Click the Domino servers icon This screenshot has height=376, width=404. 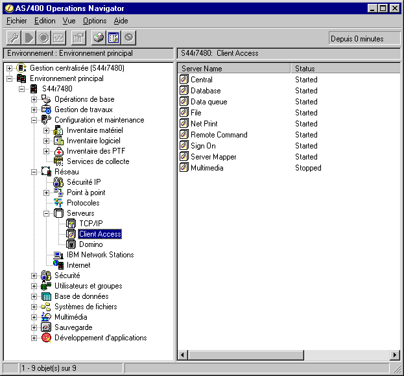coord(71,244)
